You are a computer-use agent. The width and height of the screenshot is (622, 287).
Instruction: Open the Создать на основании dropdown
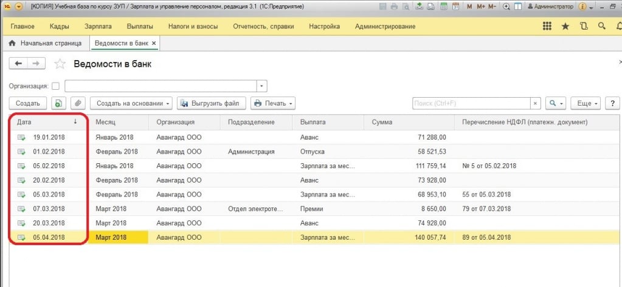(134, 103)
